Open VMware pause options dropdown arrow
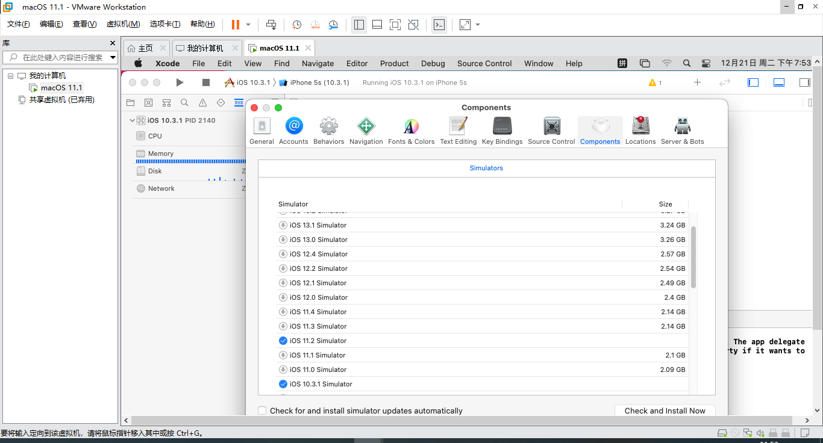The width and height of the screenshot is (823, 443). click(248, 25)
